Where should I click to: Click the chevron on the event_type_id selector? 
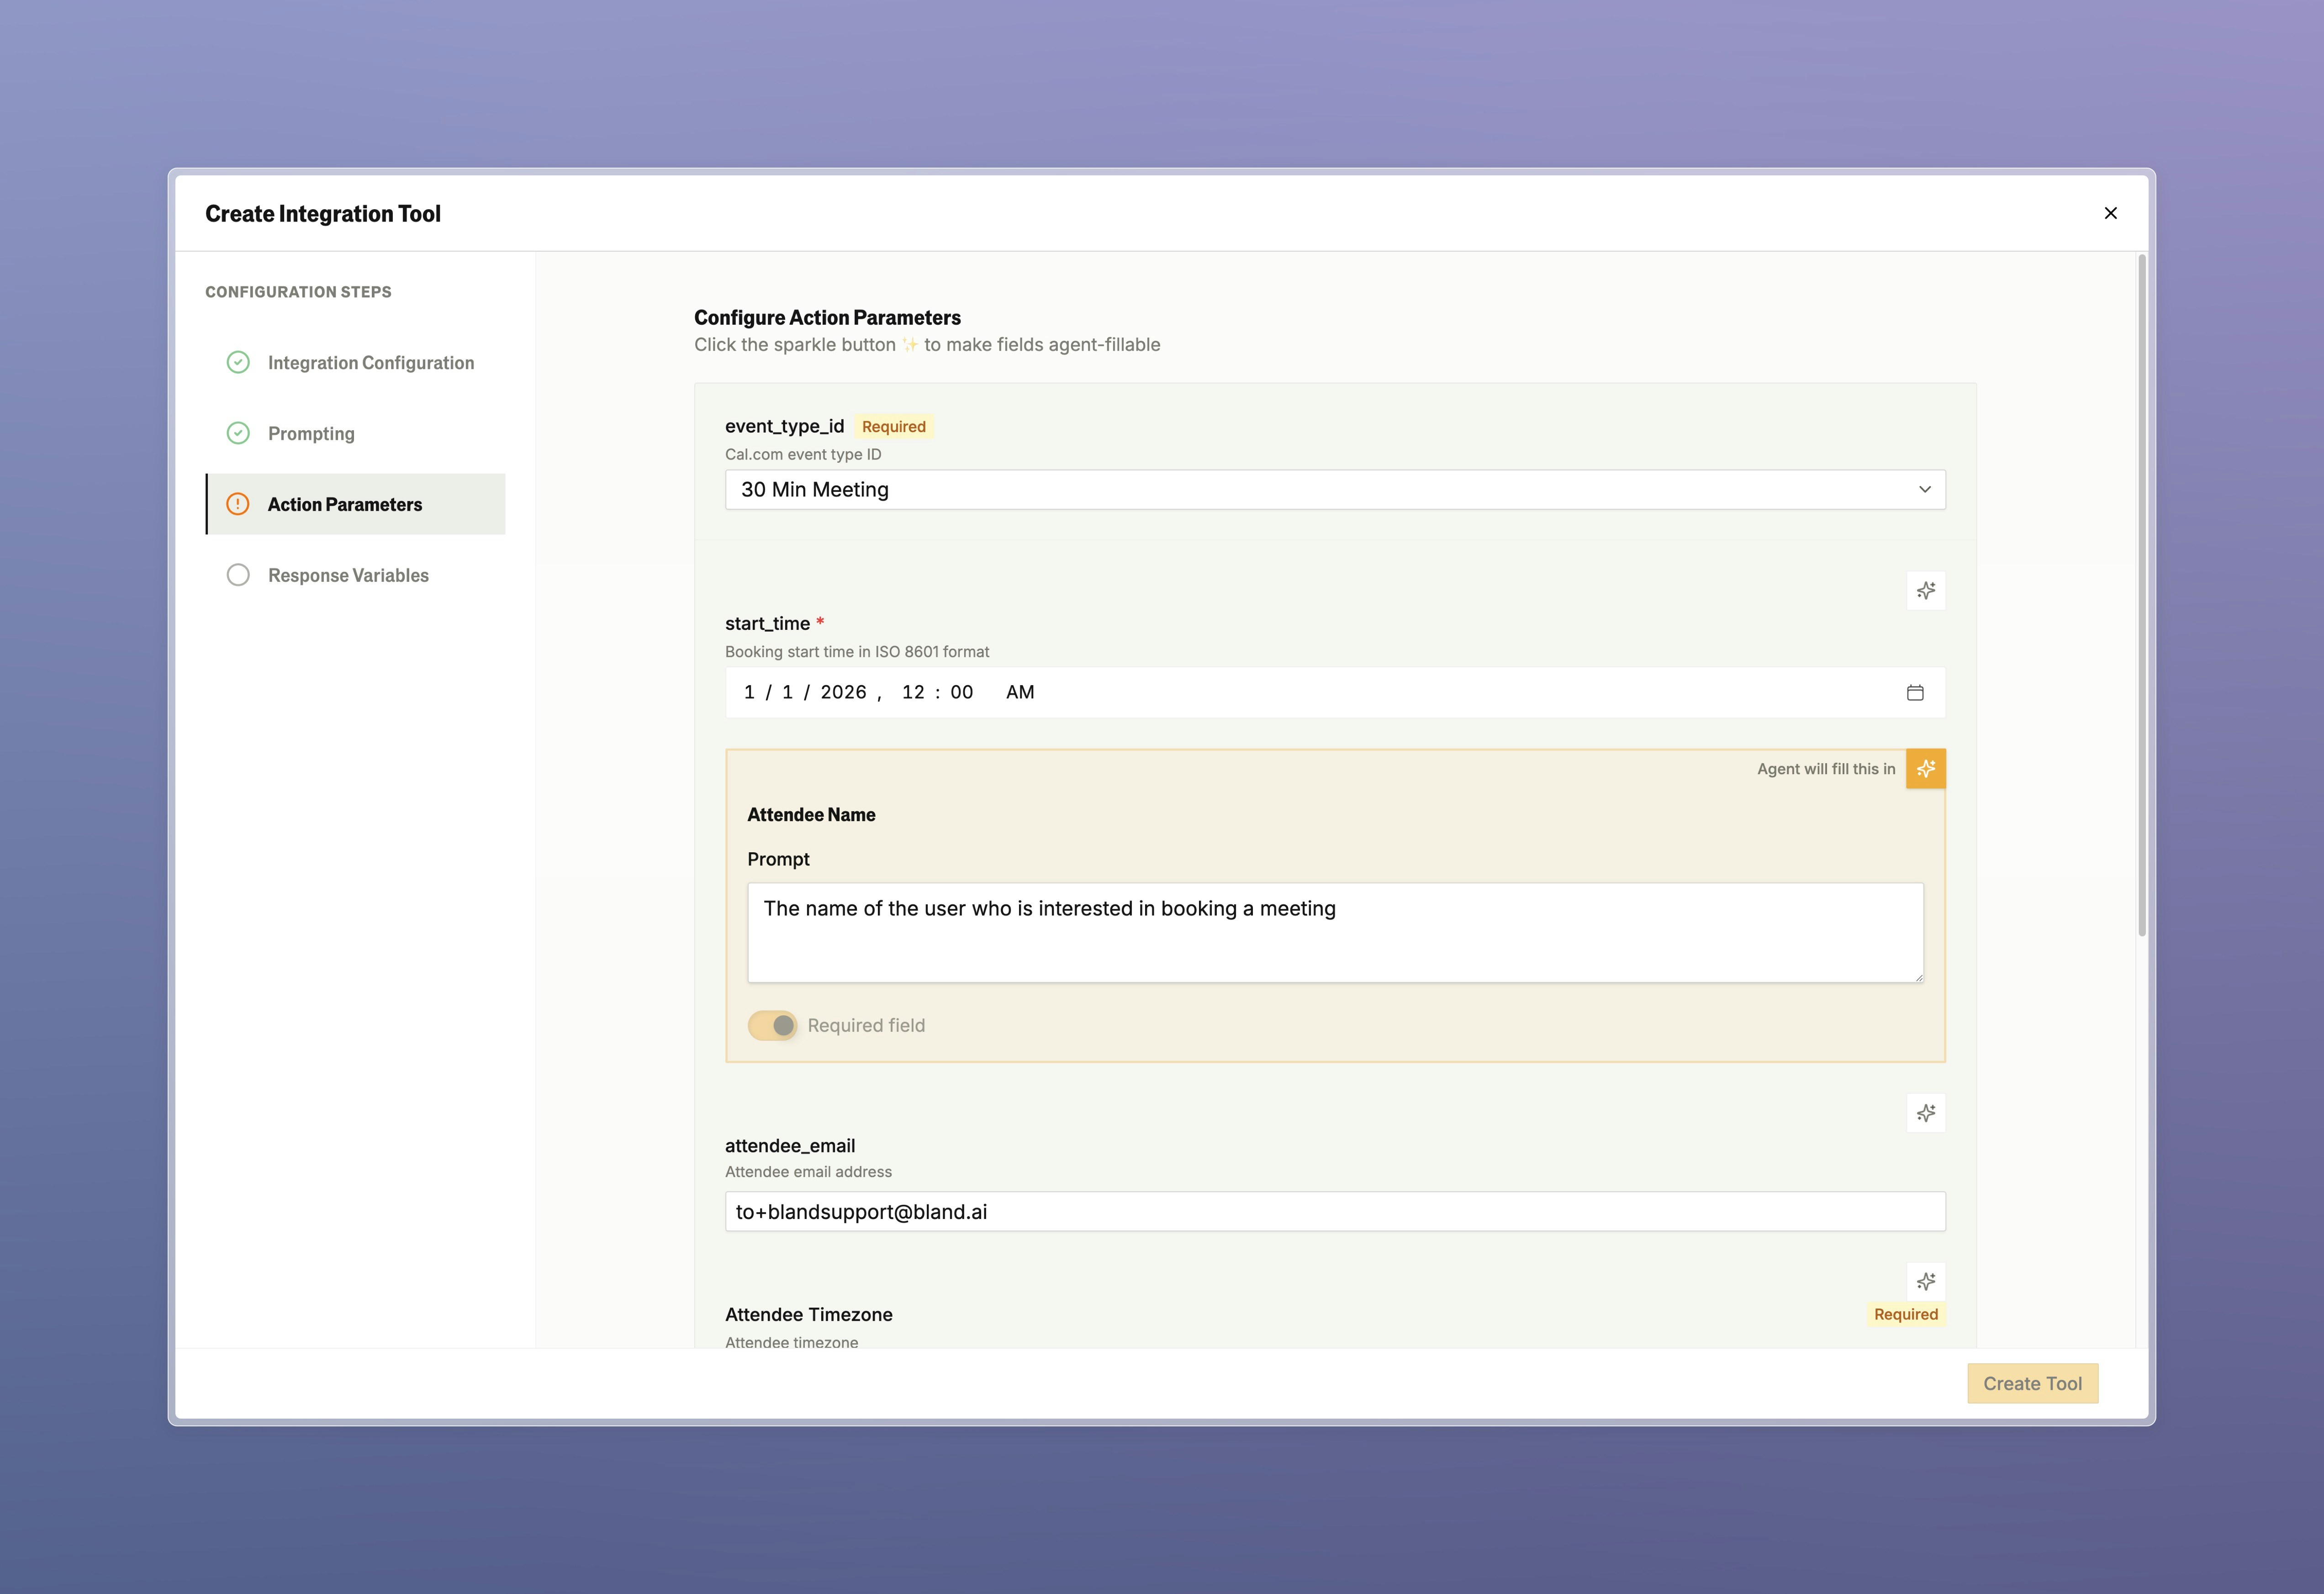coord(1924,489)
